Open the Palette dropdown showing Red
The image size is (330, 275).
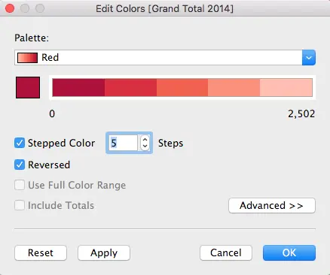tap(165, 58)
